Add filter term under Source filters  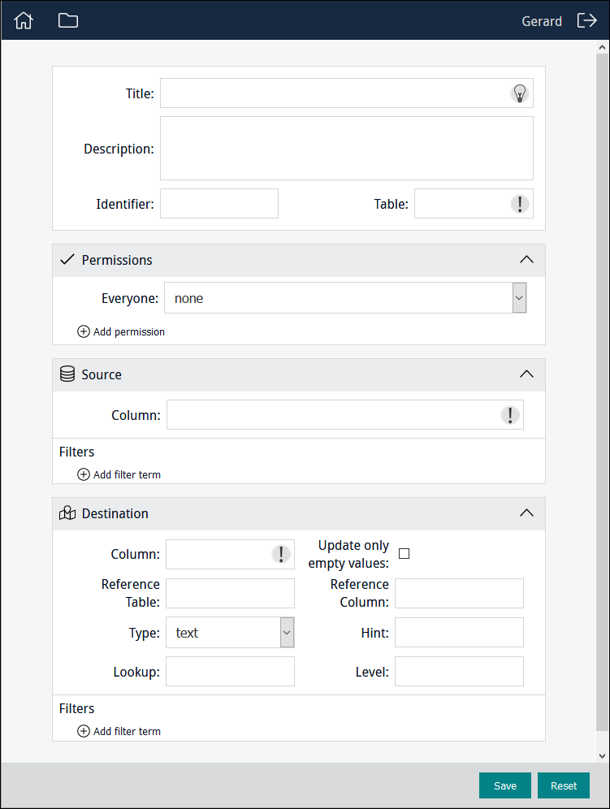click(x=119, y=474)
